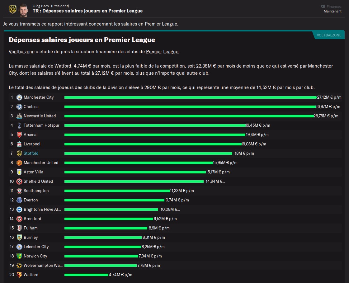Image resolution: width=349 pixels, height=283 pixels.
Task: Click the Liverpool badge icon
Action: [x=19, y=144]
